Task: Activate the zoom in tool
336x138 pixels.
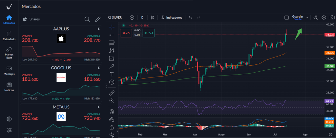Action: (x=112, y=100)
